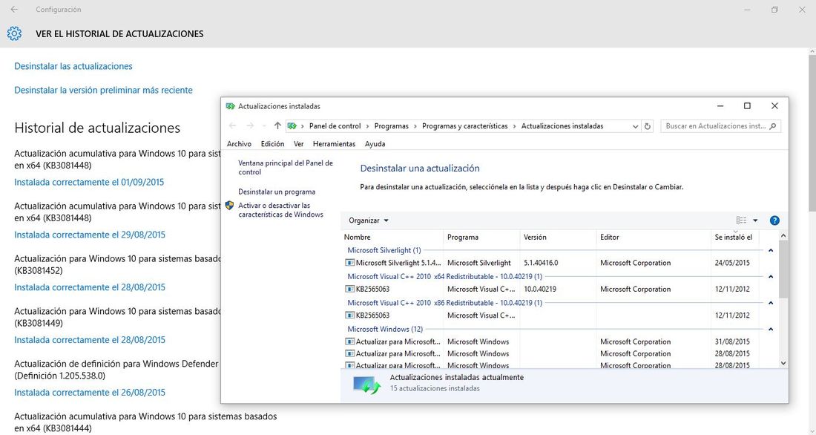Collapse the Visual C++ 2010 x86 group
The image size is (816, 435).
click(771, 303)
